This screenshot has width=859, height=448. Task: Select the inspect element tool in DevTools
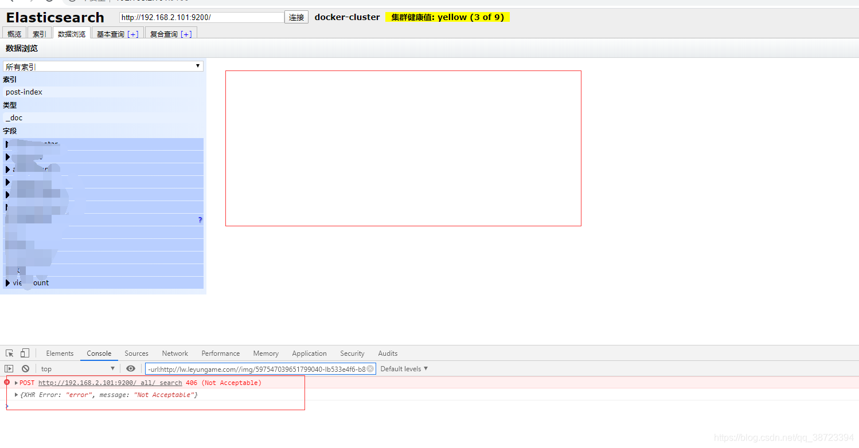click(8, 353)
